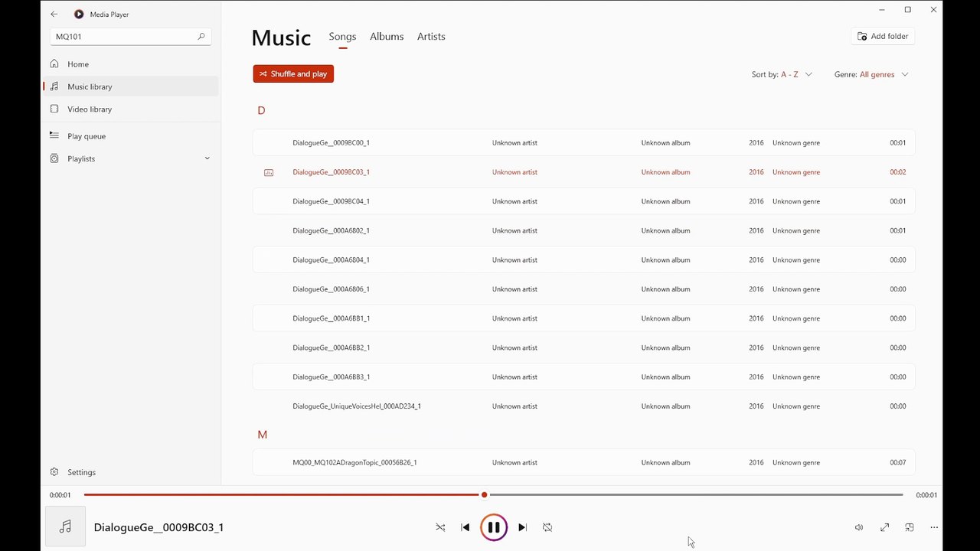
Task: Switch to the Songs tab
Action: click(x=342, y=37)
